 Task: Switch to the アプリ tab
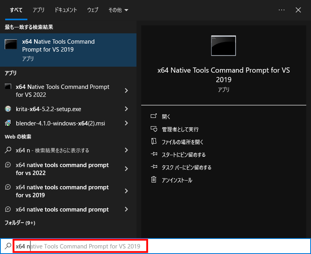pos(38,10)
